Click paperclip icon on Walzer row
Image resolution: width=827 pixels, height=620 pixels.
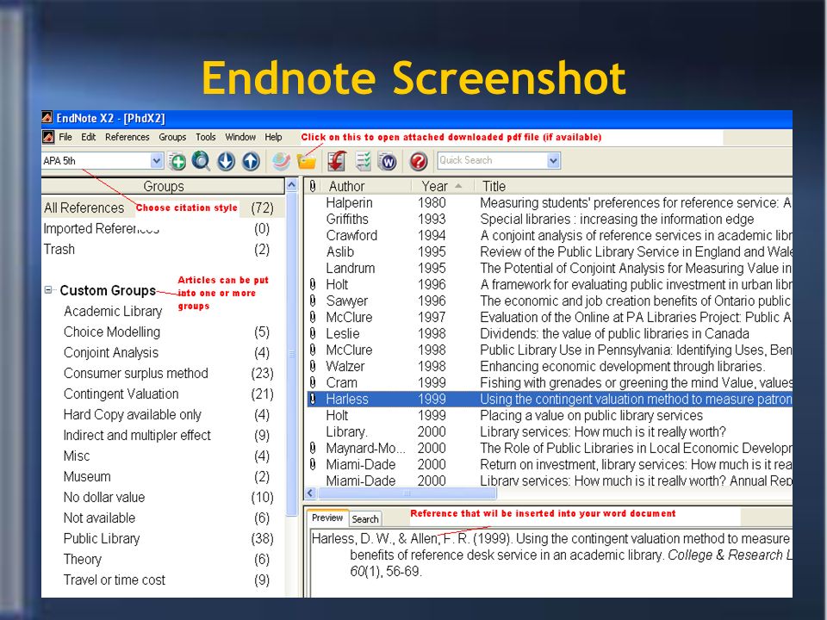click(313, 367)
